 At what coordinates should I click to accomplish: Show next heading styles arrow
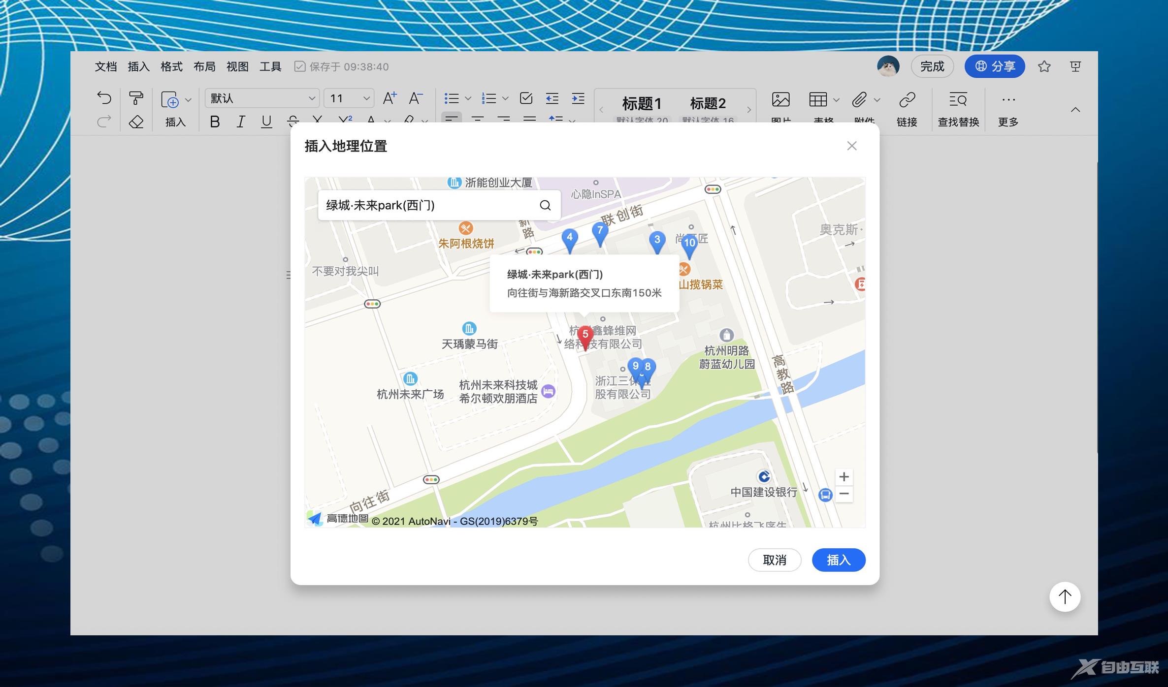(x=749, y=110)
